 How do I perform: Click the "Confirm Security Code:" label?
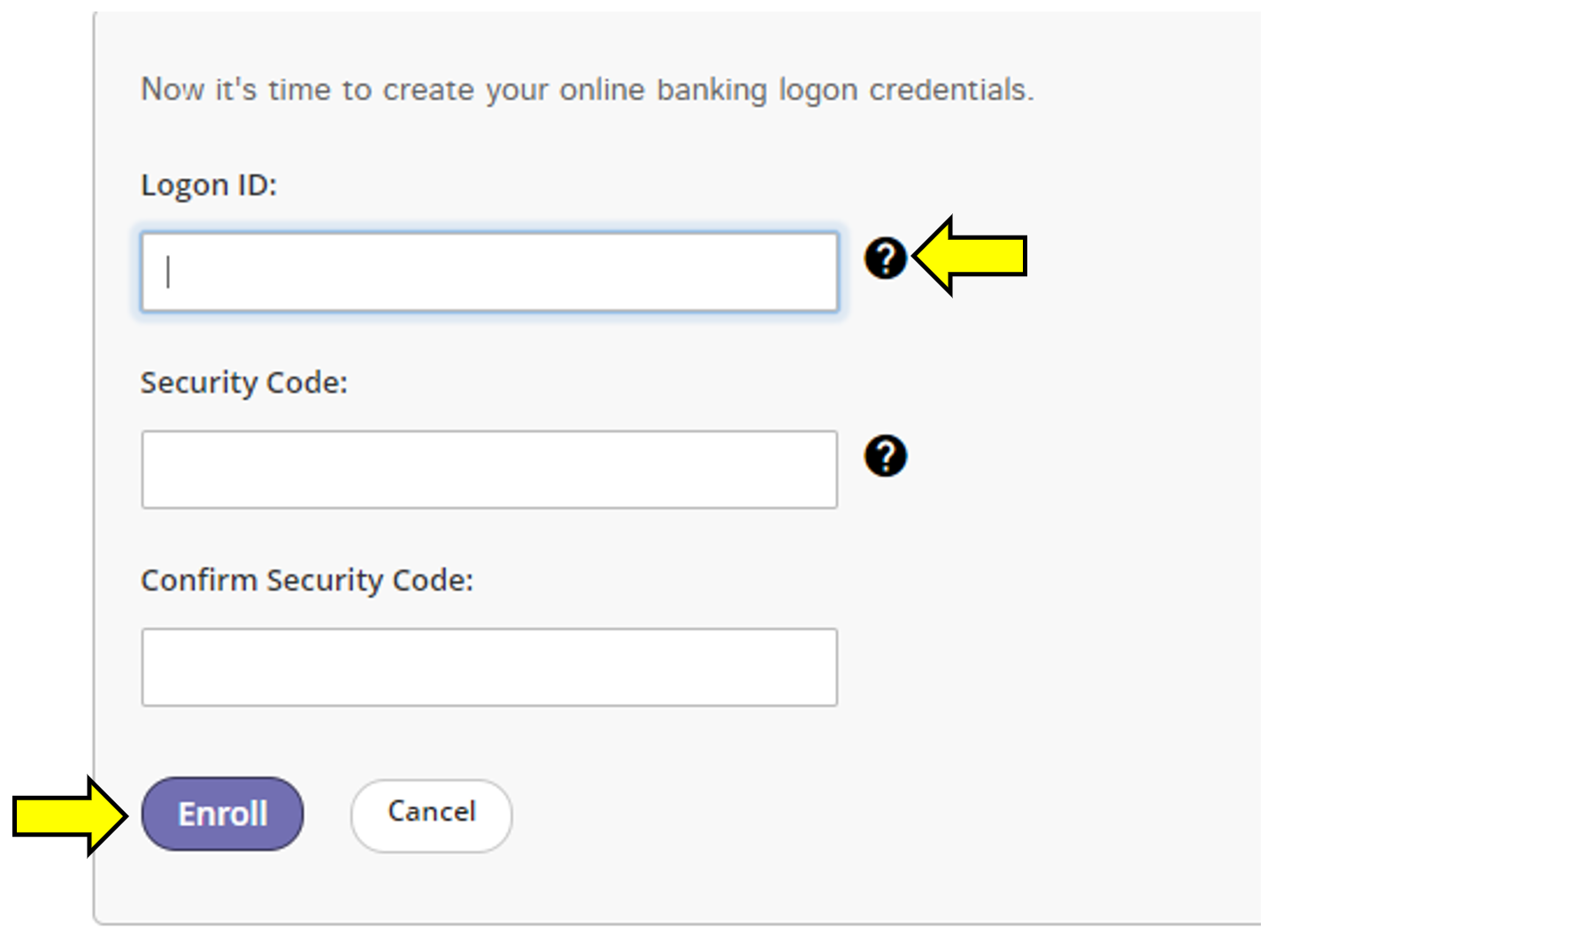[x=307, y=580]
